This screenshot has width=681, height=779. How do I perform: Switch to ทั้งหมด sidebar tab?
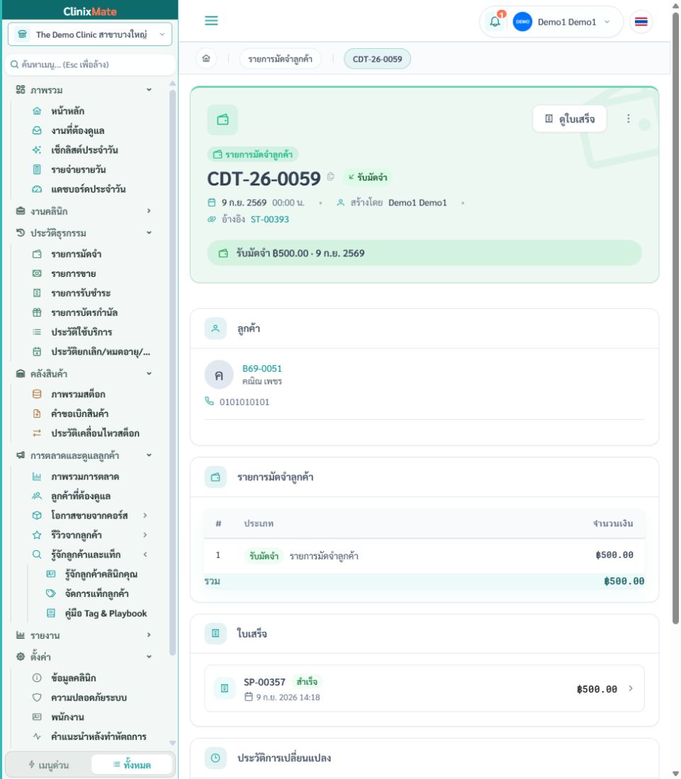tap(132, 765)
